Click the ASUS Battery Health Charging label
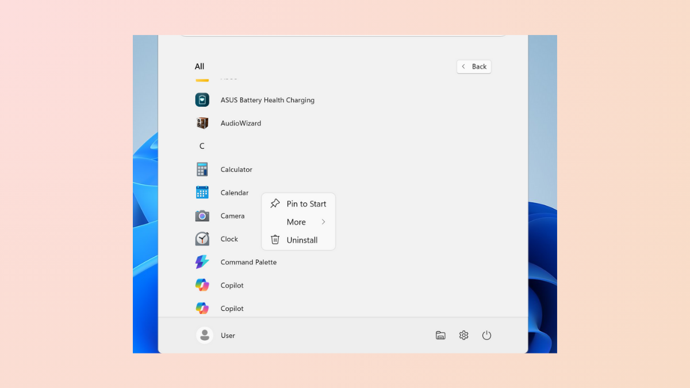This screenshot has height=388, width=690. [x=267, y=100]
